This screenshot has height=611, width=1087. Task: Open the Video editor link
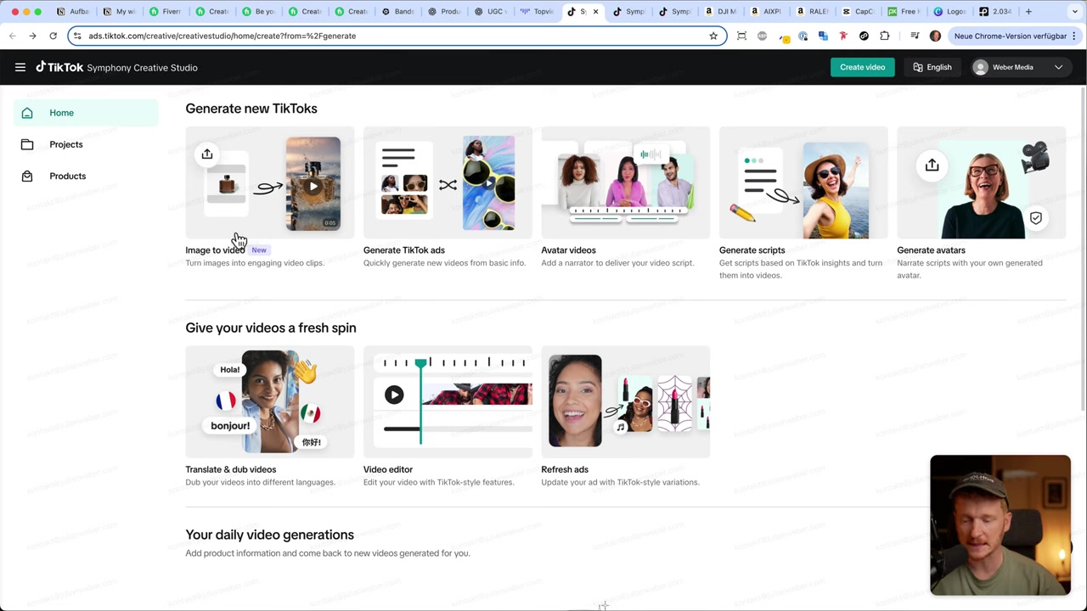[387, 469]
